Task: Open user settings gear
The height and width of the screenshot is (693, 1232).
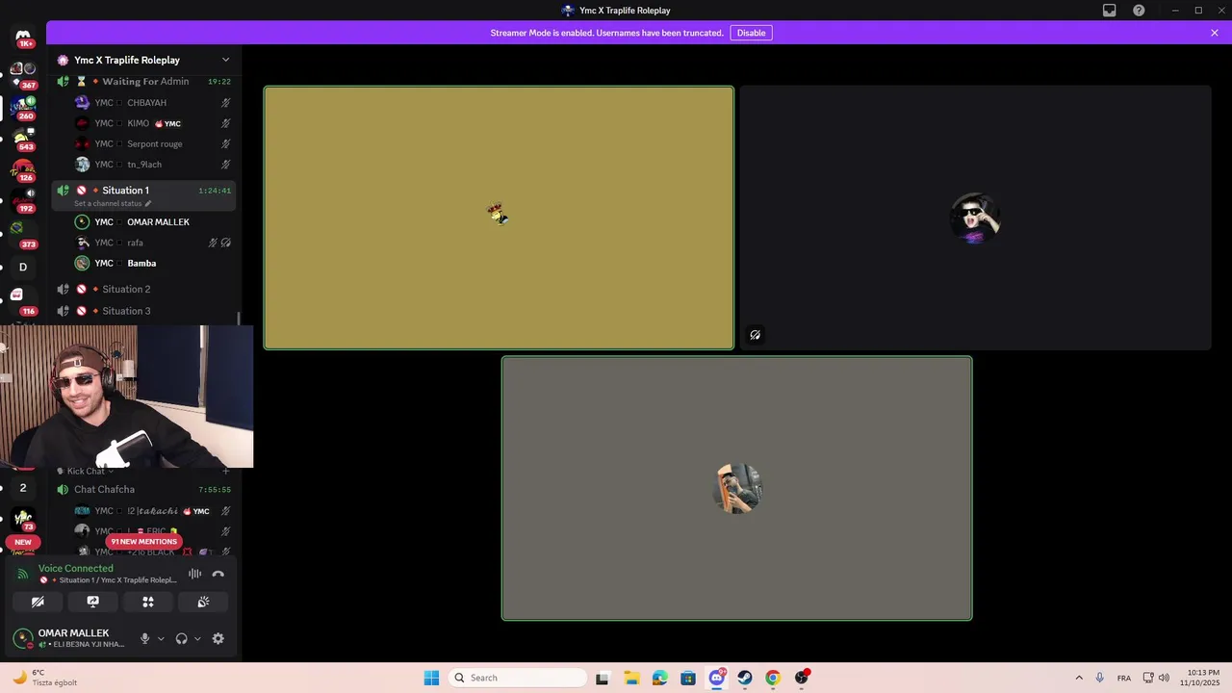Action: [218, 638]
